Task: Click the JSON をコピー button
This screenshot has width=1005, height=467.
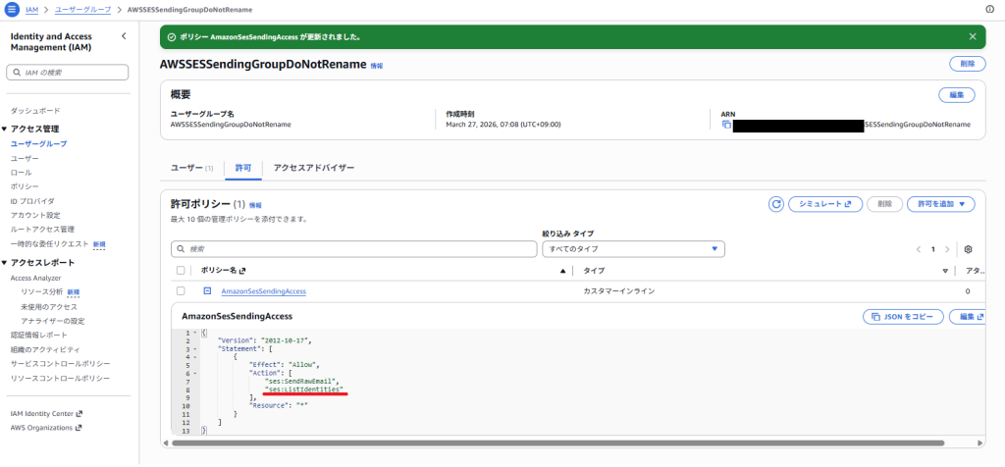Action: tap(902, 317)
